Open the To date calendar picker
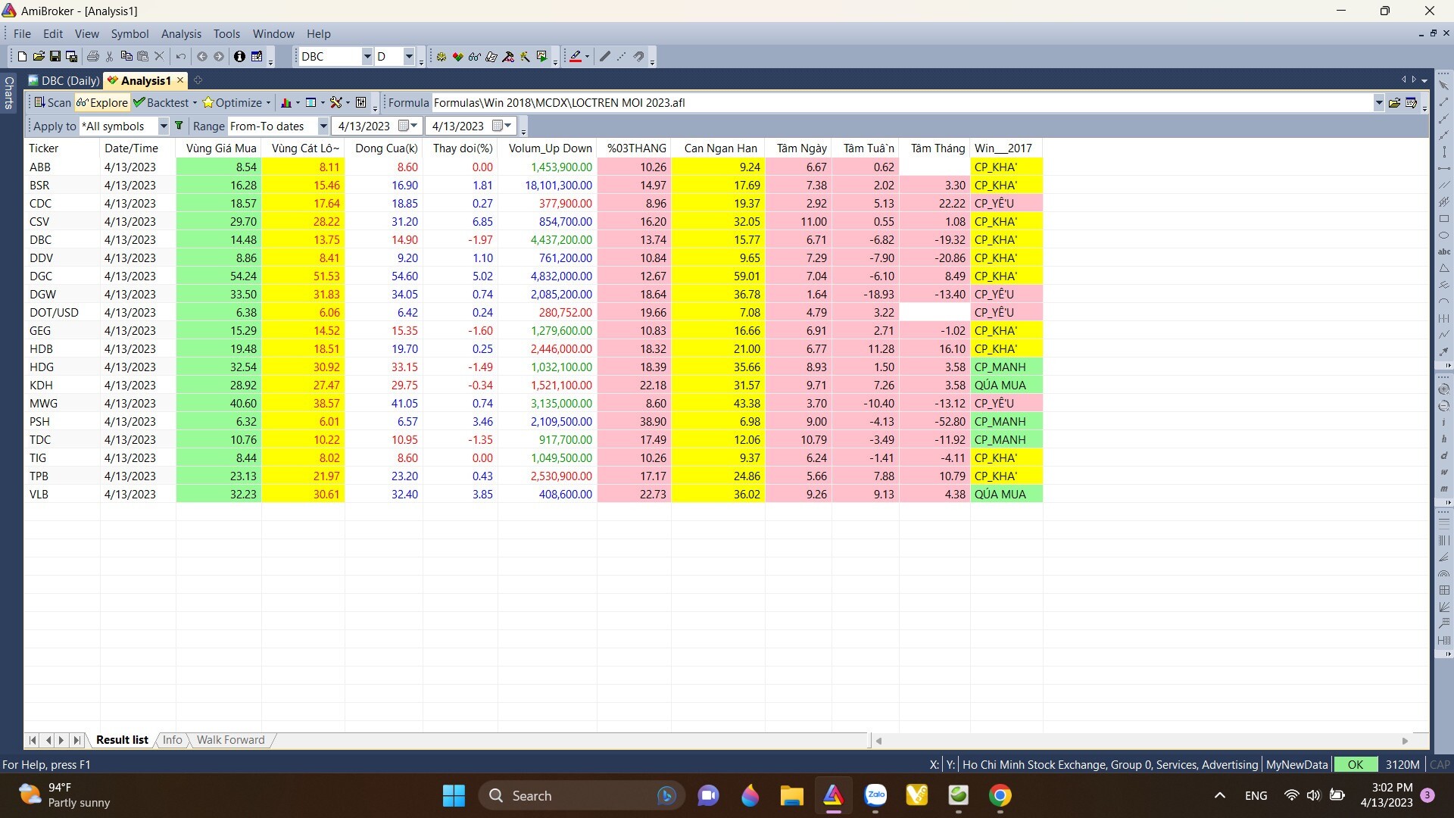The height and width of the screenshot is (818, 1454). 502,126
